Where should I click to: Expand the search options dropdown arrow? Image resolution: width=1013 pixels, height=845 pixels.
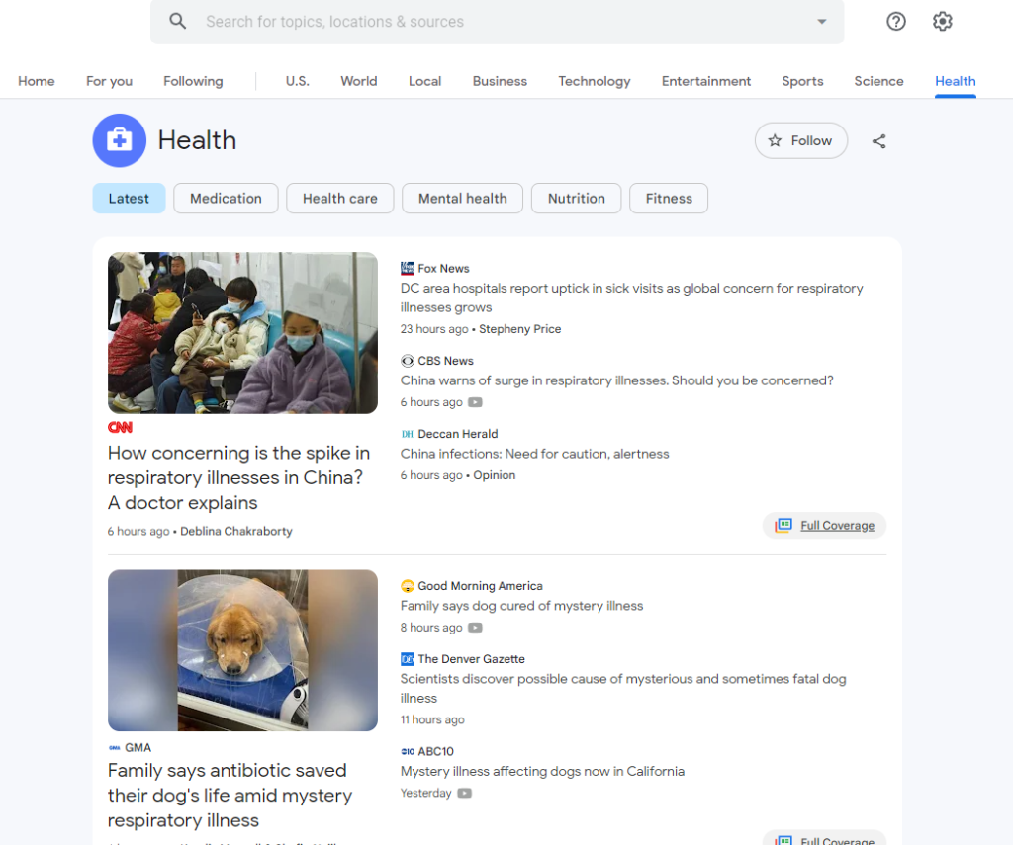click(x=821, y=22)
